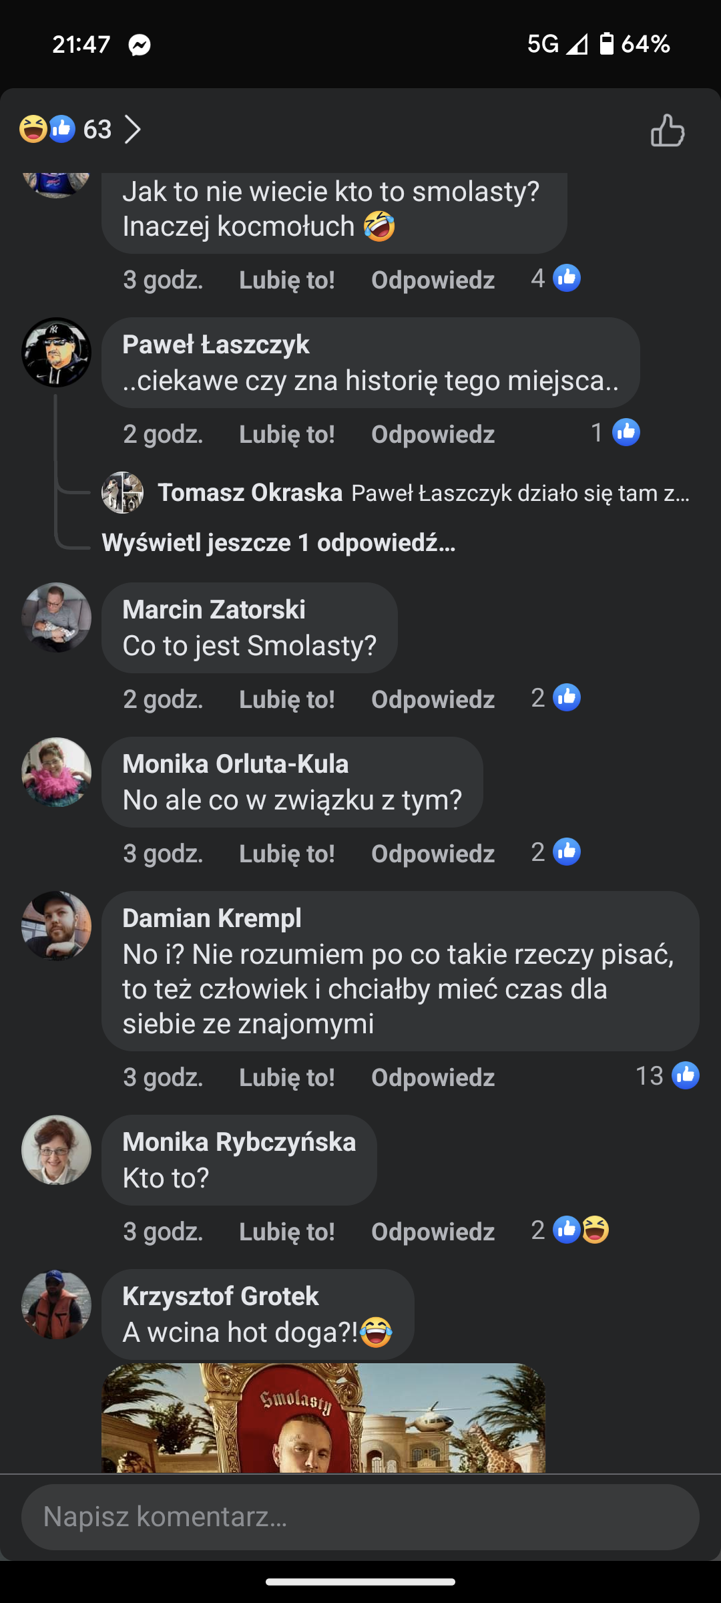This screenshot has width=721, height=1603.
Task: Toggle Lubię to! on Damian Krempl's comment
Action: pyautogui.click(x=287, y=1077)
